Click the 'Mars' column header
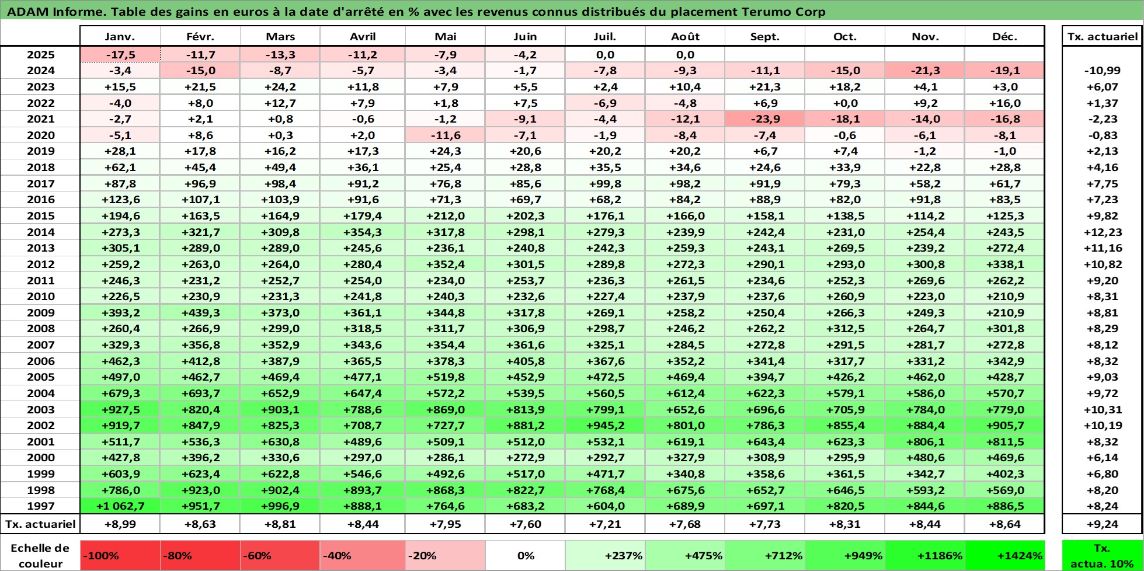The image size is (1144, 571). coord(280,36)
